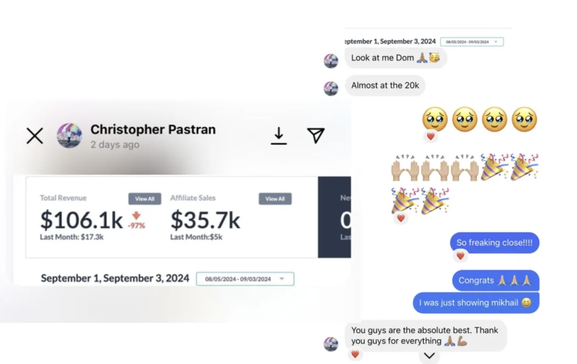Open Christopher Pastran's profile picture
Screen dimensions: 577x364
click(69, 136)
